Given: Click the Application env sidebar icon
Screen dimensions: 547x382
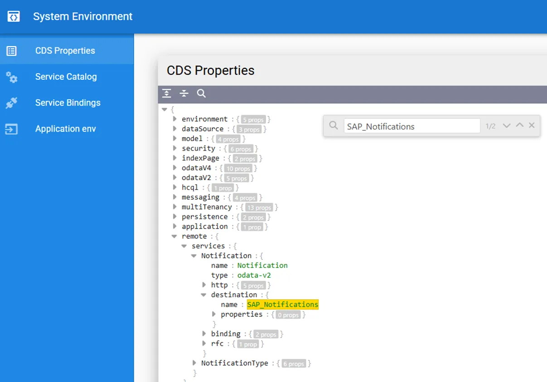Looking at the screenshot, I should click(11, 129).
